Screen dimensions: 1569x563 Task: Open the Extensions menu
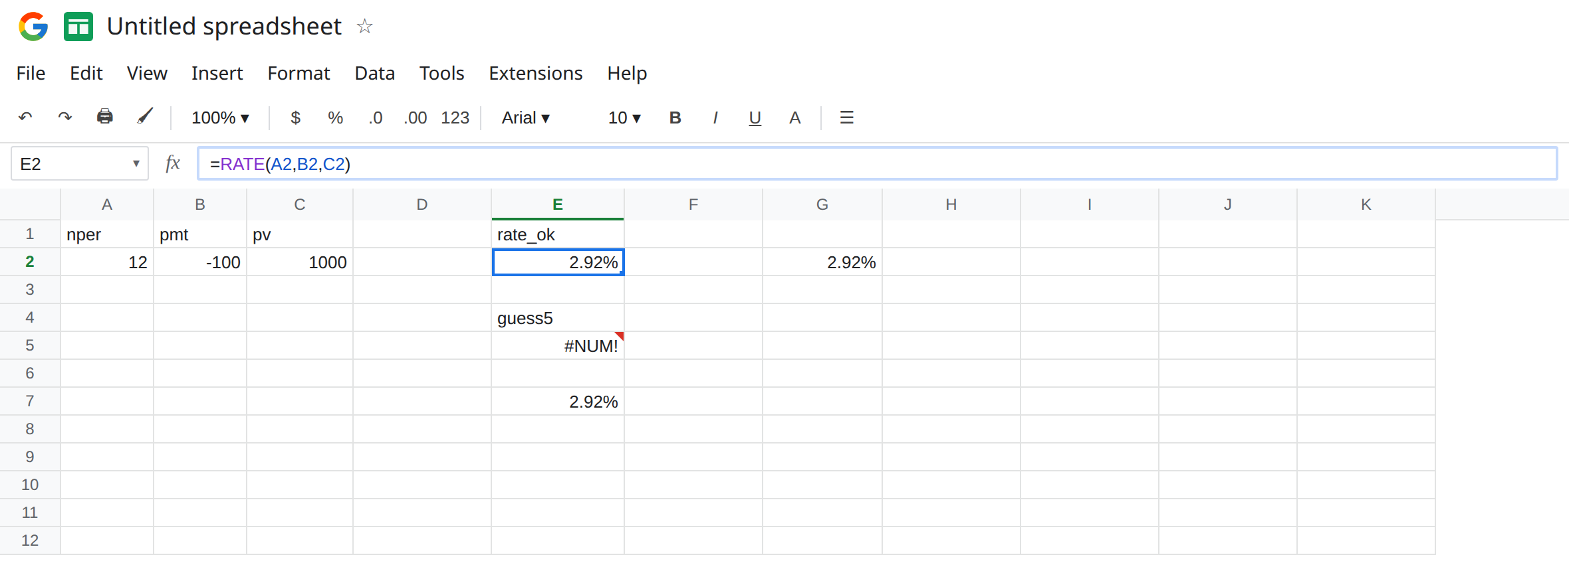point(535,73)
